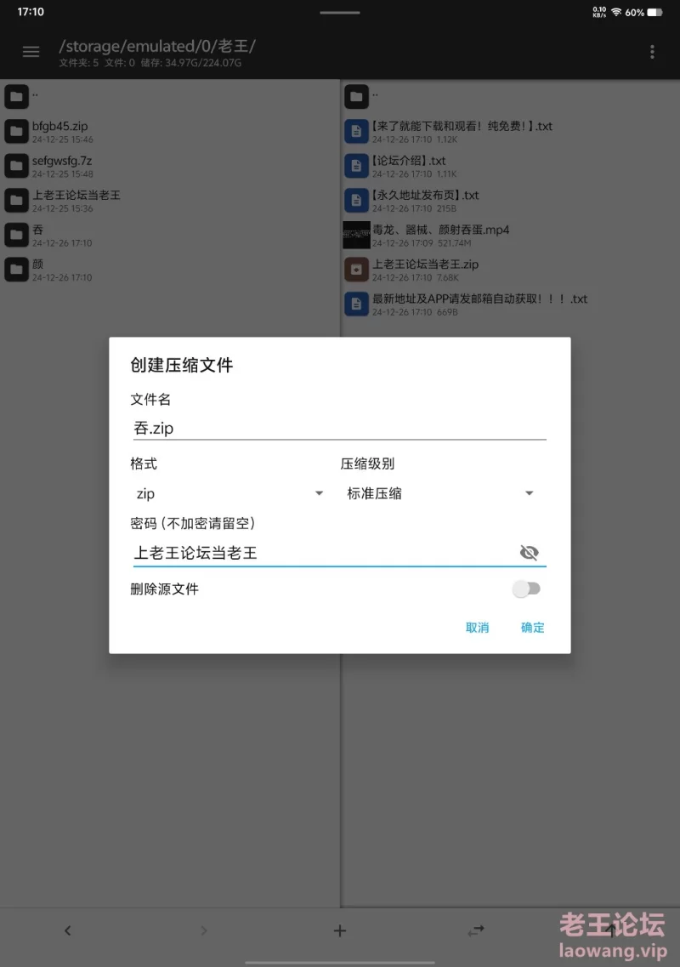Open the sefgwsfg.7z entry

169,165
